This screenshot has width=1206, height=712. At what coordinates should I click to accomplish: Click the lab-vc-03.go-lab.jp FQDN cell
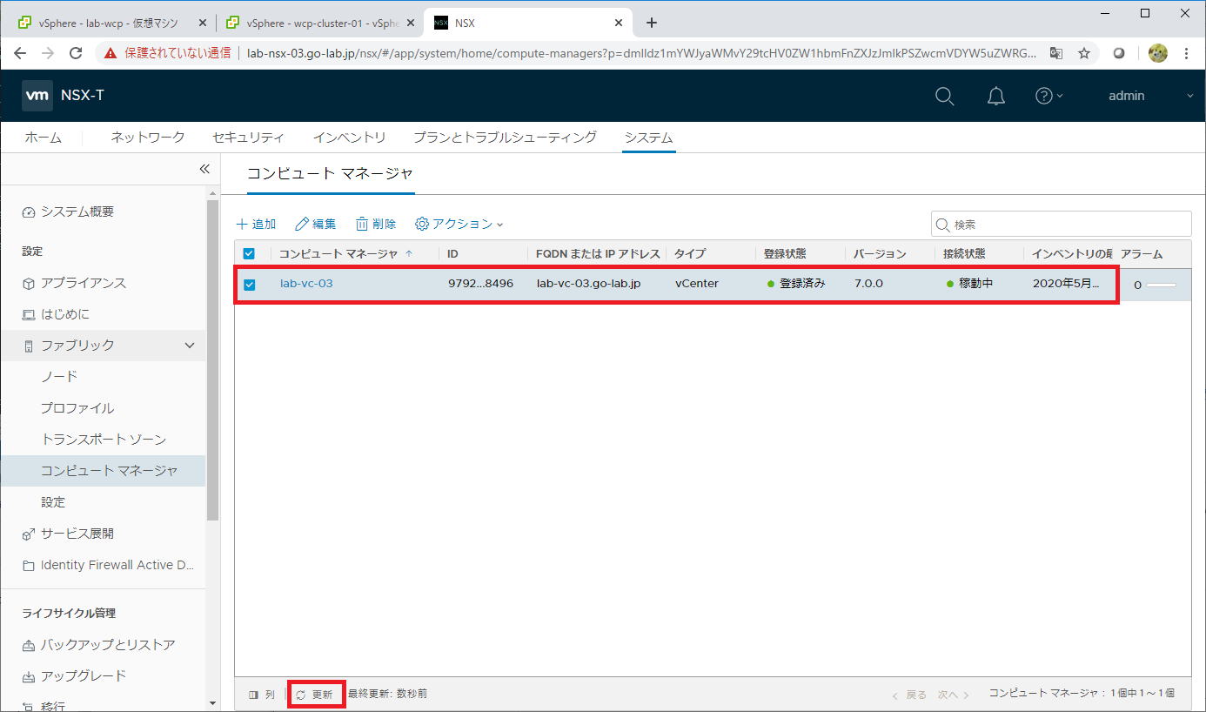pyautogui.click(x=589, y=284)
